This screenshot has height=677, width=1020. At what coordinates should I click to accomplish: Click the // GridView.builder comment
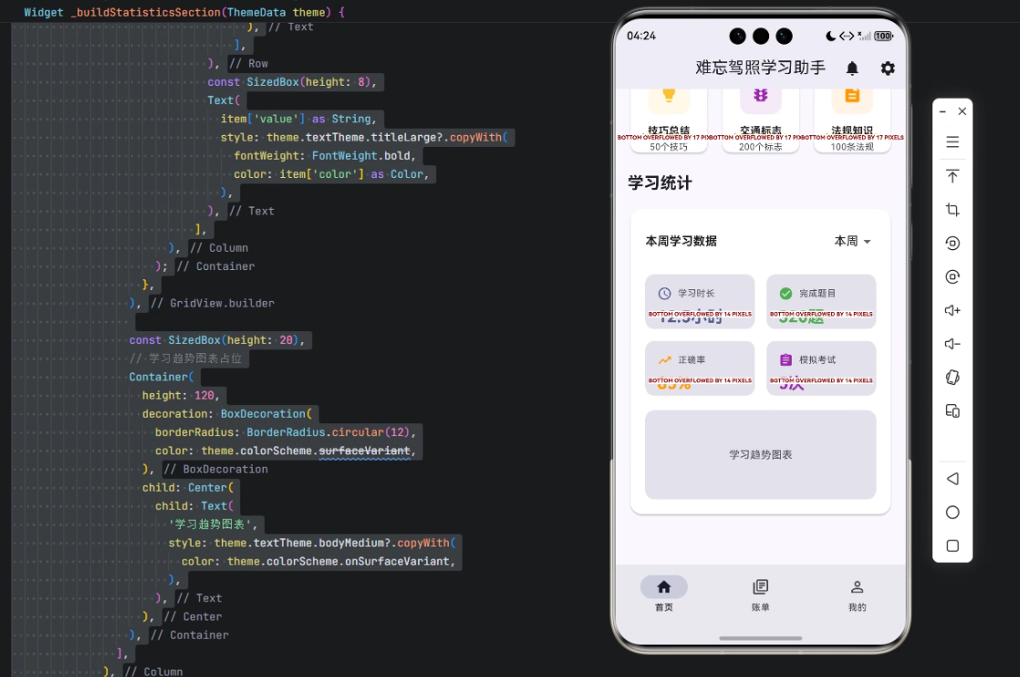[x=212, y=303]
